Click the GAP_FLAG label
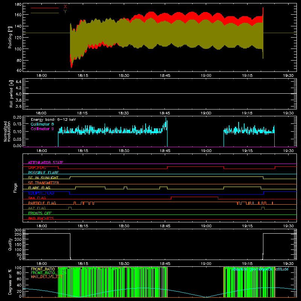 (x=37, y=167)
